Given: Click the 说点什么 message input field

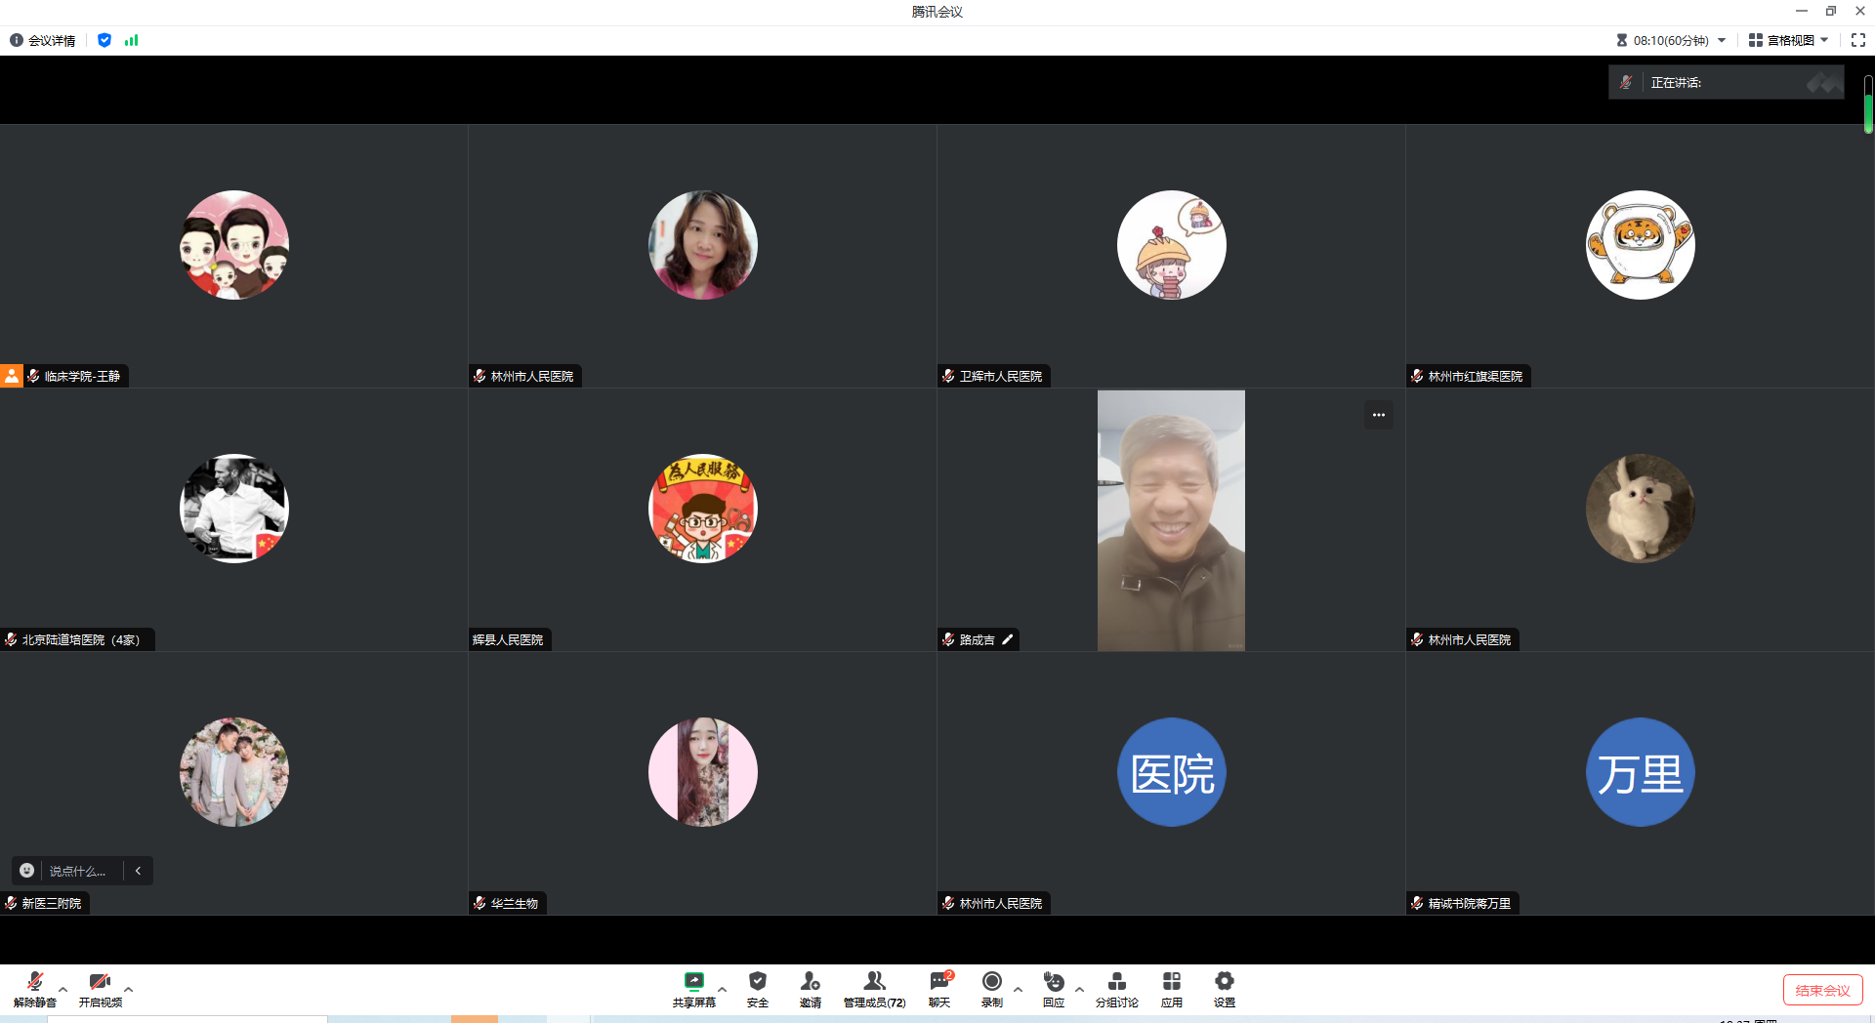Looking at the screenshot, I should click(77, 871).
